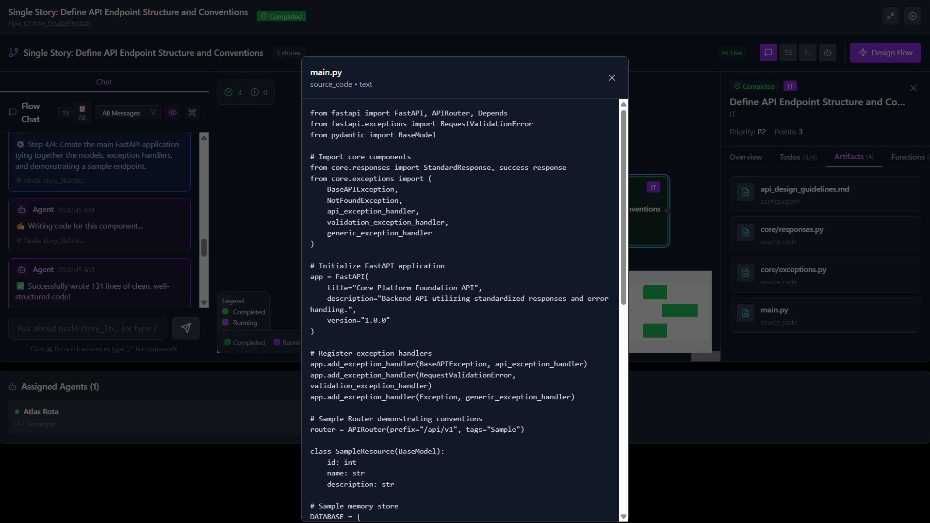The width and height of the screenshot is (930, 523).
Task: Send the chat message with paper plane
Action: tap(186, 328)
